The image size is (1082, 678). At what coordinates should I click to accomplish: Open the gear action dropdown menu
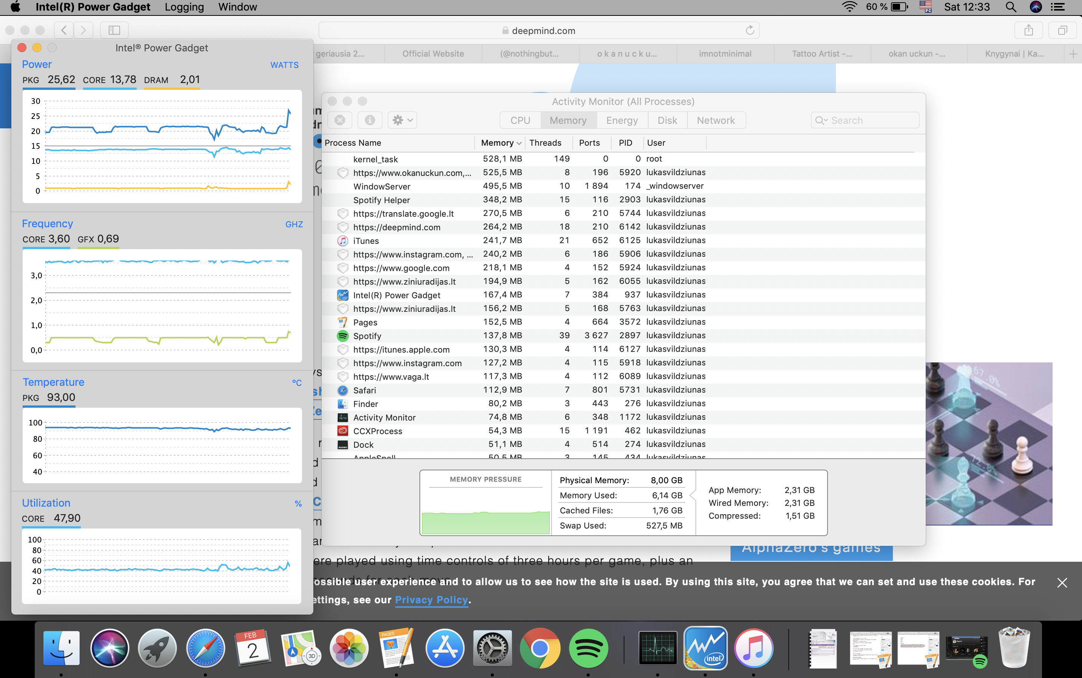pyautogui.click(x=402, y=120)
